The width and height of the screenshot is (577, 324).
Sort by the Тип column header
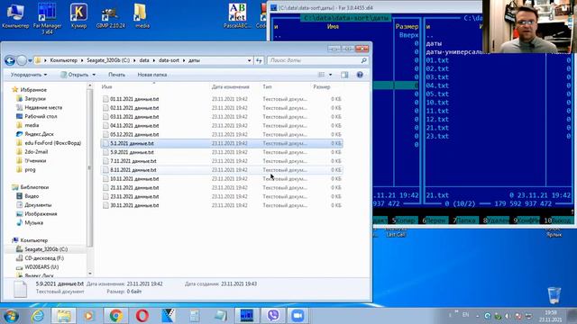pos(267,86)
